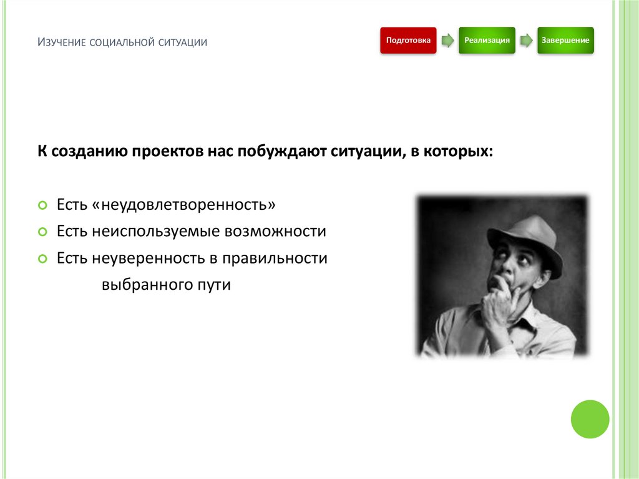
Task: Click the Завершение stage block
Action: (x=565, y=39)
